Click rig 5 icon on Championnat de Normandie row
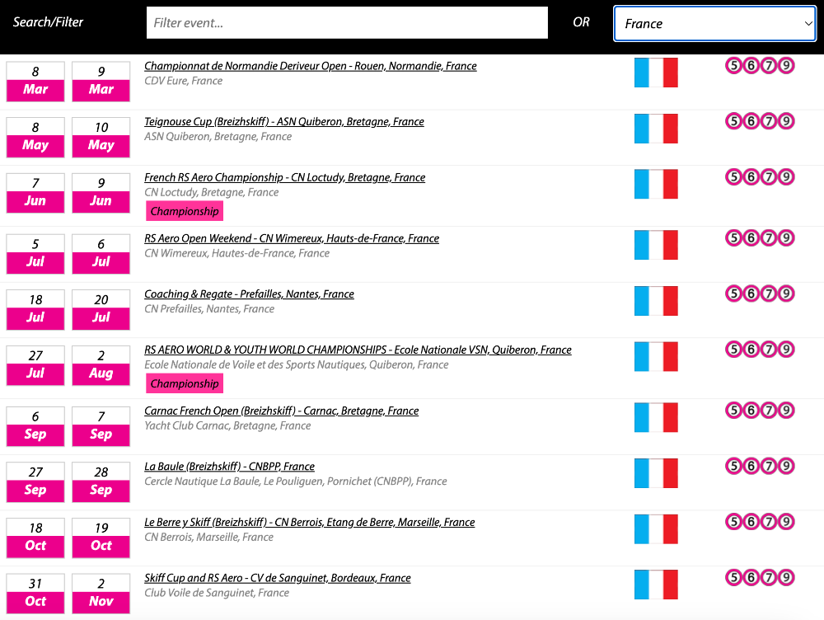Screen dimensions: 824x620 tap(734, 66)
